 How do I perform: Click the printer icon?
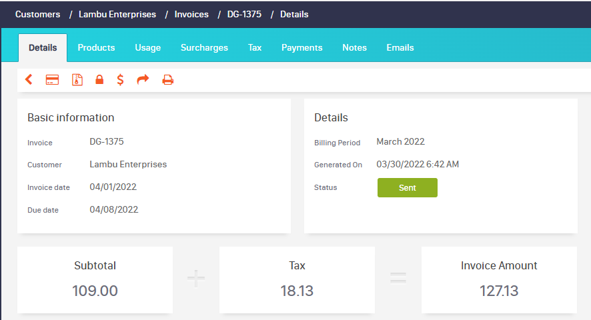click(168, 80)
